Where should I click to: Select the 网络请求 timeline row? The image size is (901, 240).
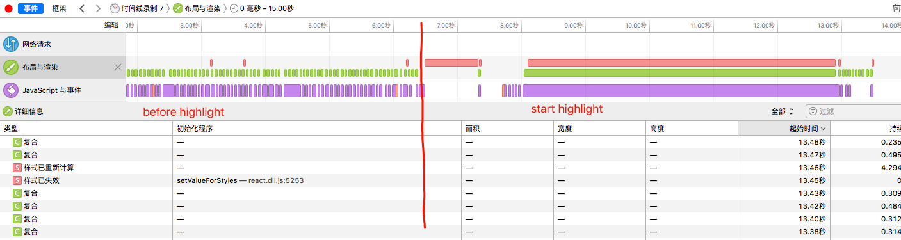(63, 44)
